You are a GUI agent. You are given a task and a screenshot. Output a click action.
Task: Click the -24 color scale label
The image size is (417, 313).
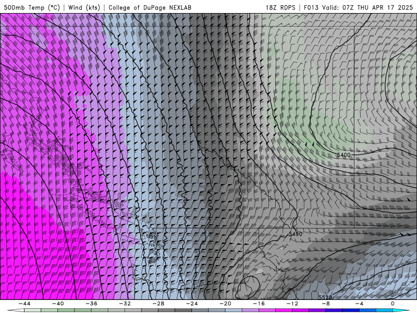(x=192, y=304)
